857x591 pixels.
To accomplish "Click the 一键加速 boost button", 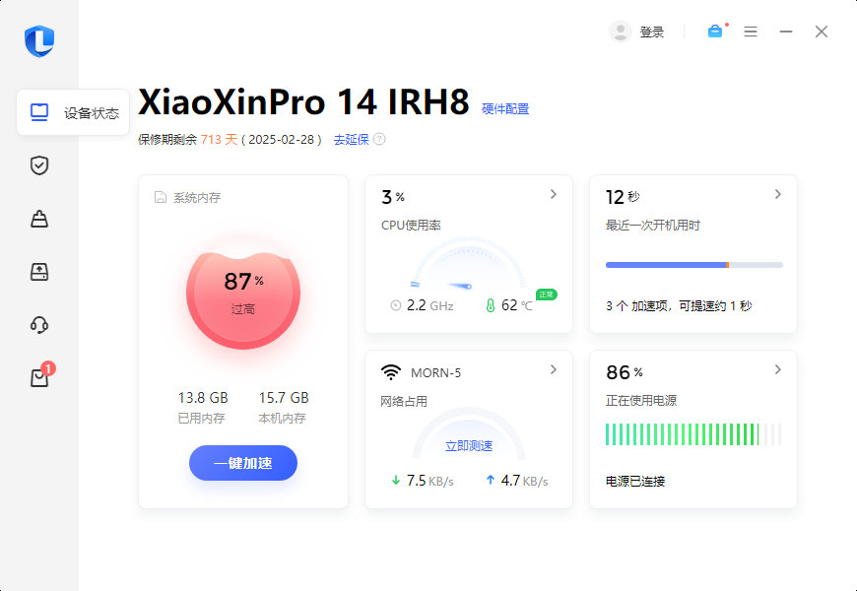I will click(x=242, y=463).
